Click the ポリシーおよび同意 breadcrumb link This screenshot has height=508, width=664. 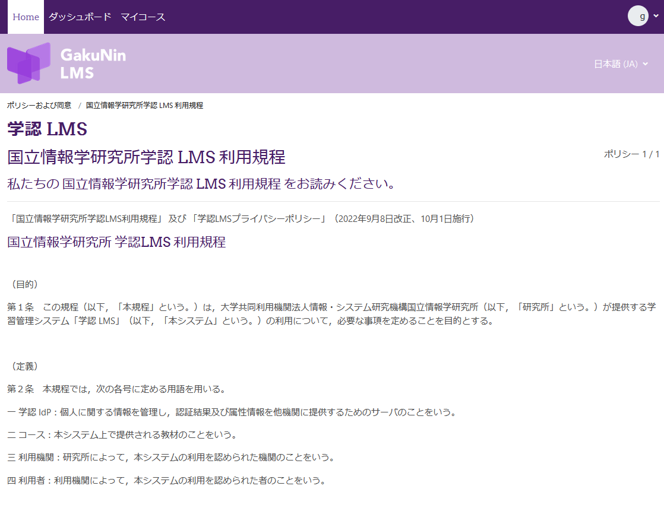(x=39, y=105)
